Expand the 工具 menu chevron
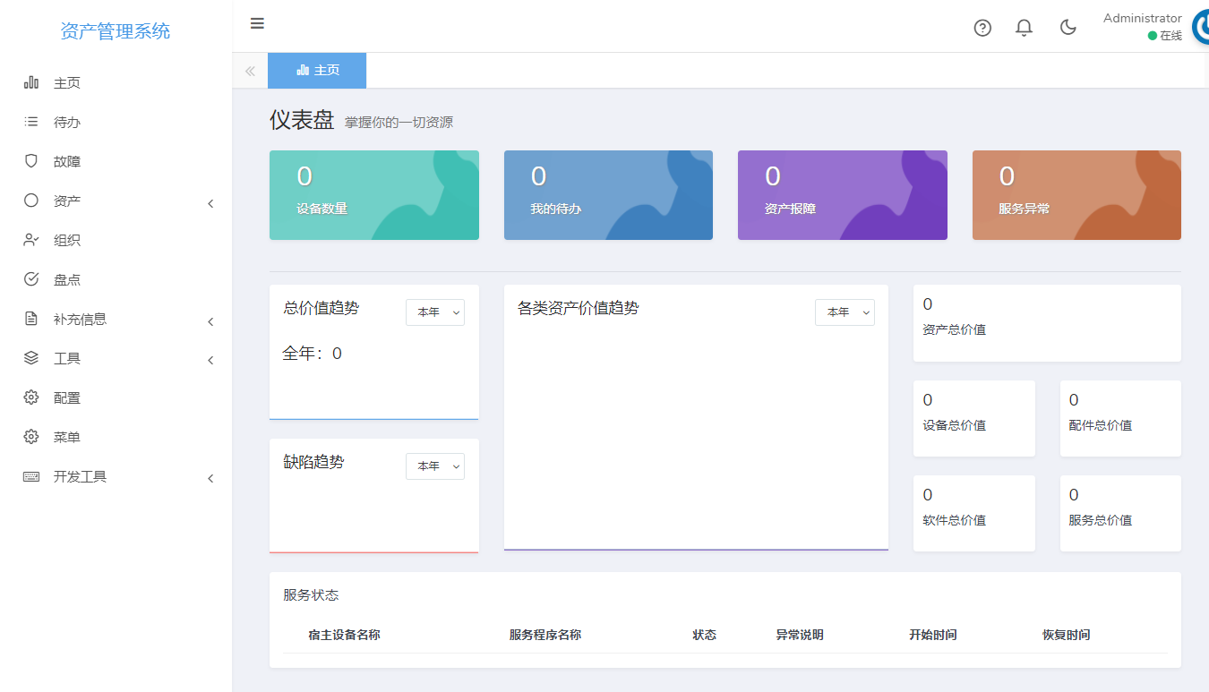 tap(210, 361)
